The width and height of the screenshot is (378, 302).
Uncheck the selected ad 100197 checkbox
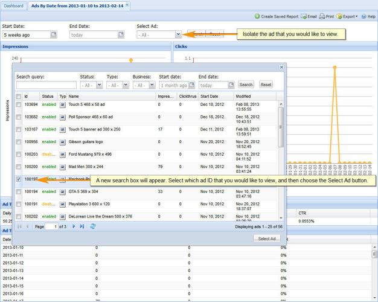click(19, 179)
